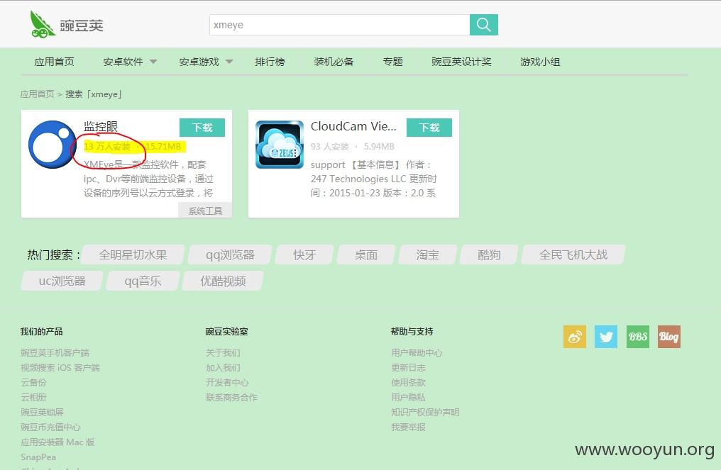Open 我要举报 footer link
The width and height of the screenshot is (721, 470).
408,427
